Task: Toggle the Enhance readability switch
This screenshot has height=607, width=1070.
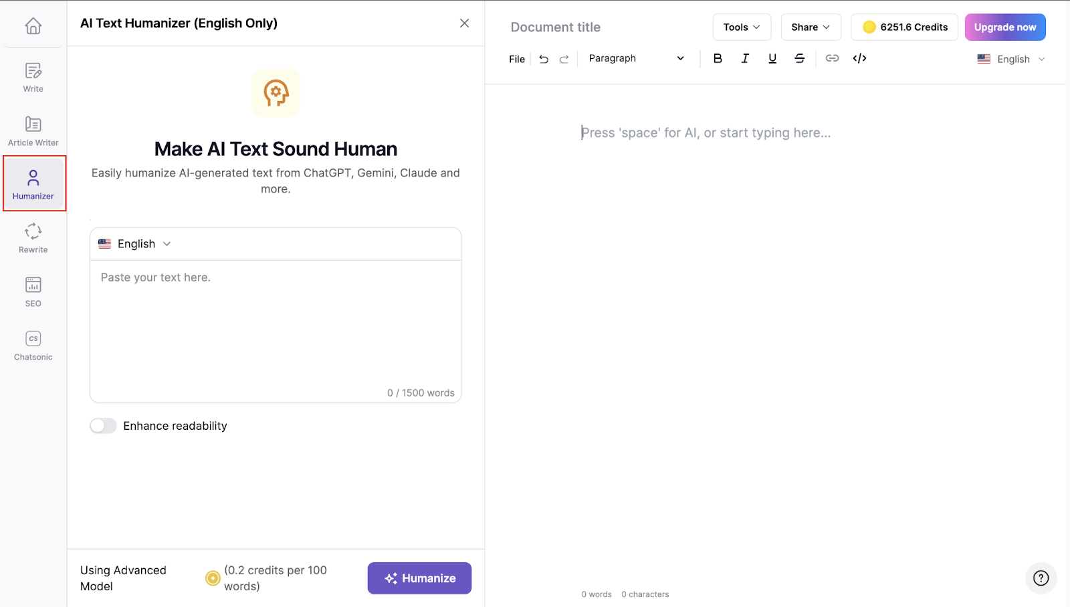Action: click(104, 426)
